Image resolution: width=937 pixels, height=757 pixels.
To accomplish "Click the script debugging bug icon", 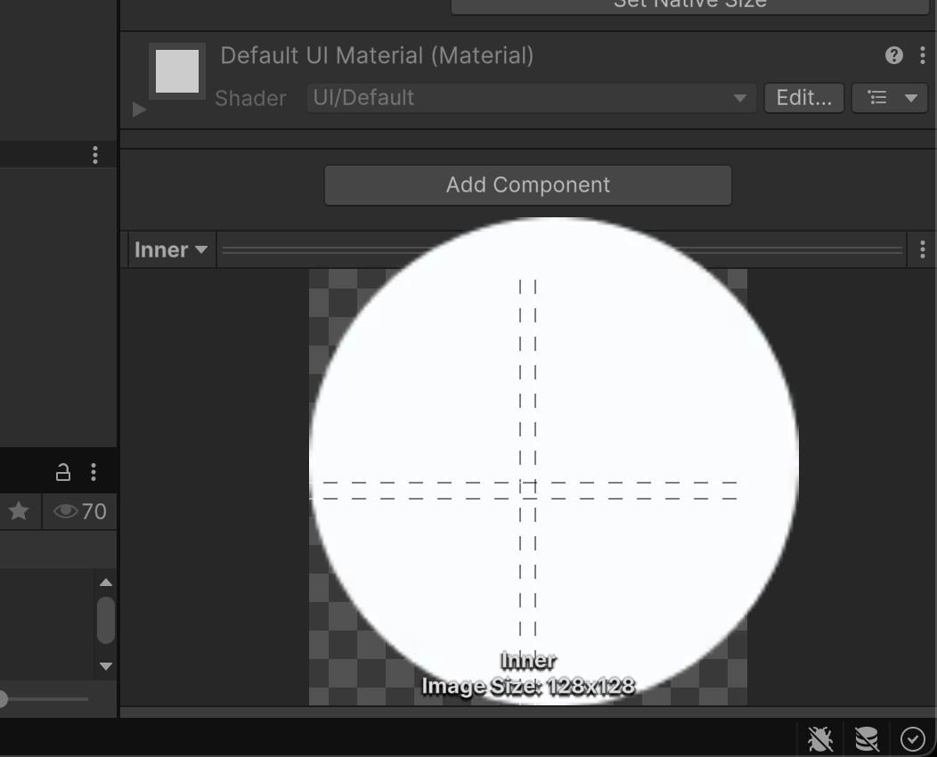I will (x=819, y=738).
